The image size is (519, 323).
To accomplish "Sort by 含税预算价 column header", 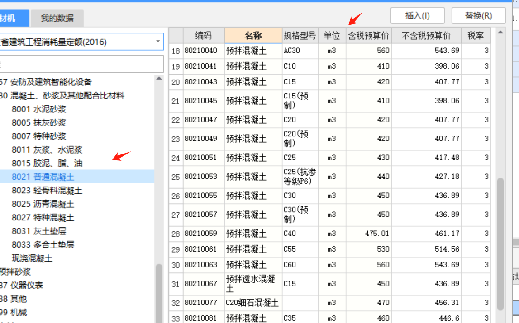I will [x=369, y=35].
